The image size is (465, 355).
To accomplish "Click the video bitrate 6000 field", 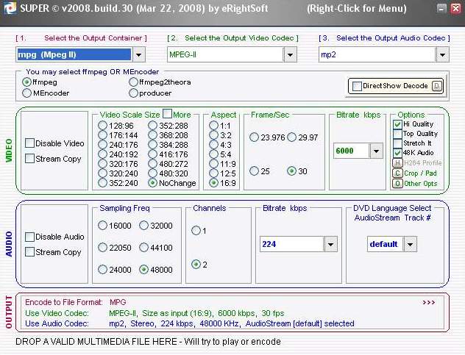I will [x=352, y=151].
